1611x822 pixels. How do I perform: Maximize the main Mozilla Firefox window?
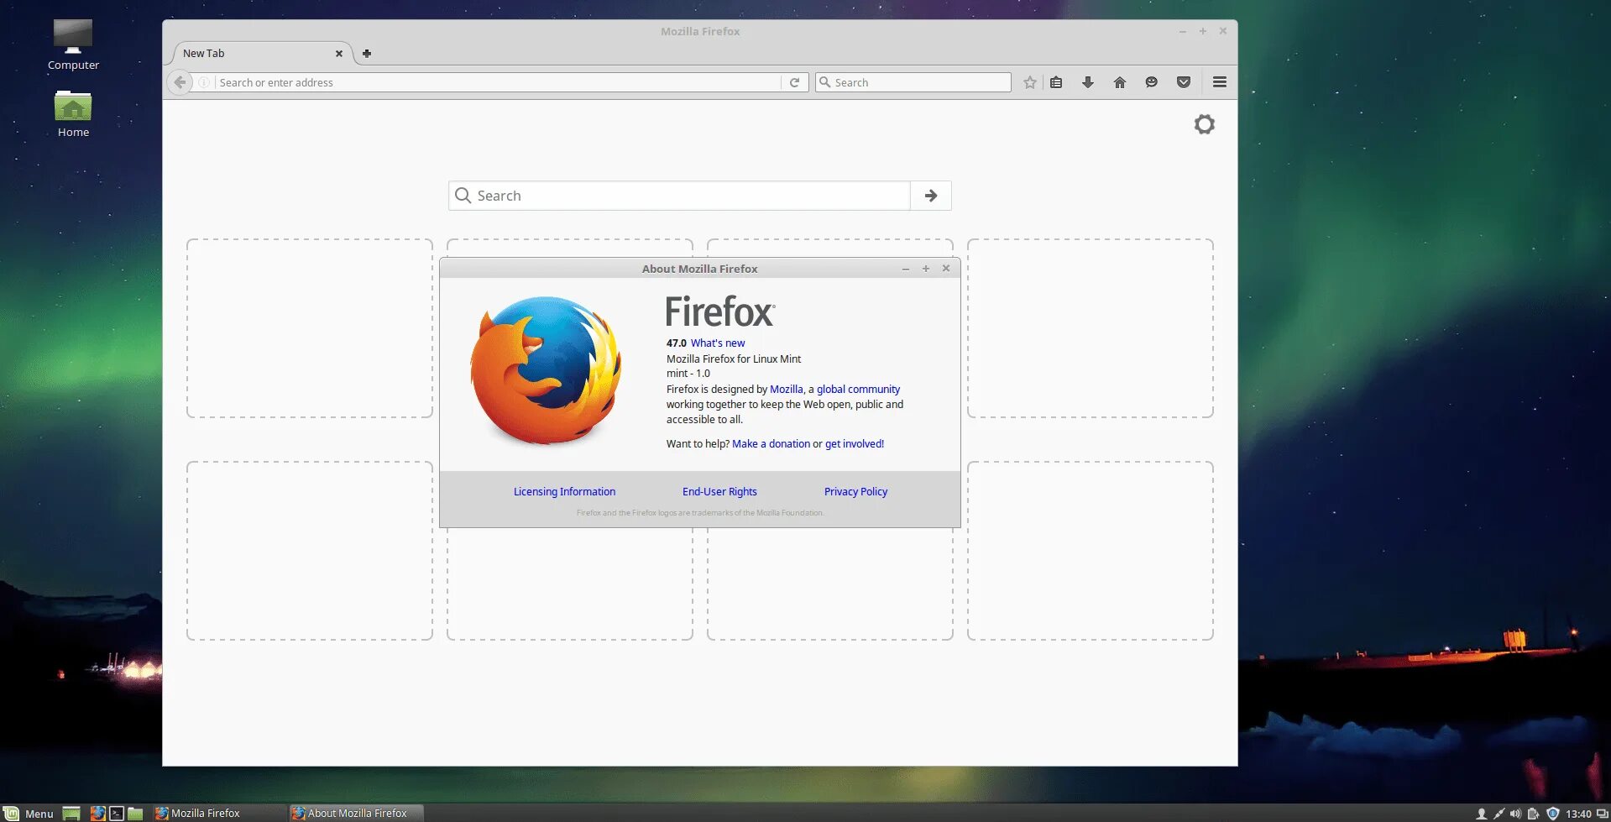[1202, 31]
